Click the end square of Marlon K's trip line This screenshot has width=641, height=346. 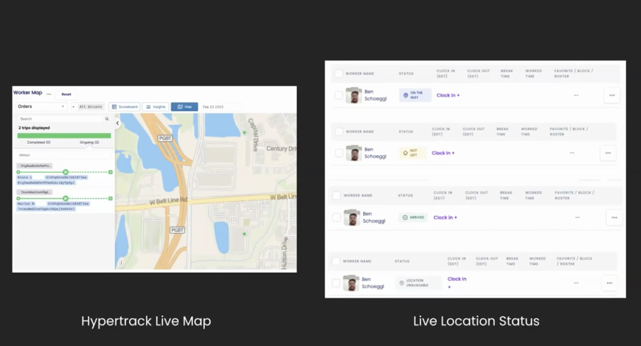tap(111, 198)
